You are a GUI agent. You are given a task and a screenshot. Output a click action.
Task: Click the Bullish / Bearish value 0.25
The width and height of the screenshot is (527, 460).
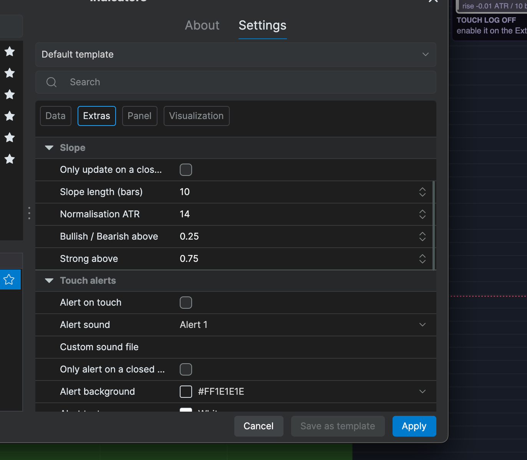(189, 237)
